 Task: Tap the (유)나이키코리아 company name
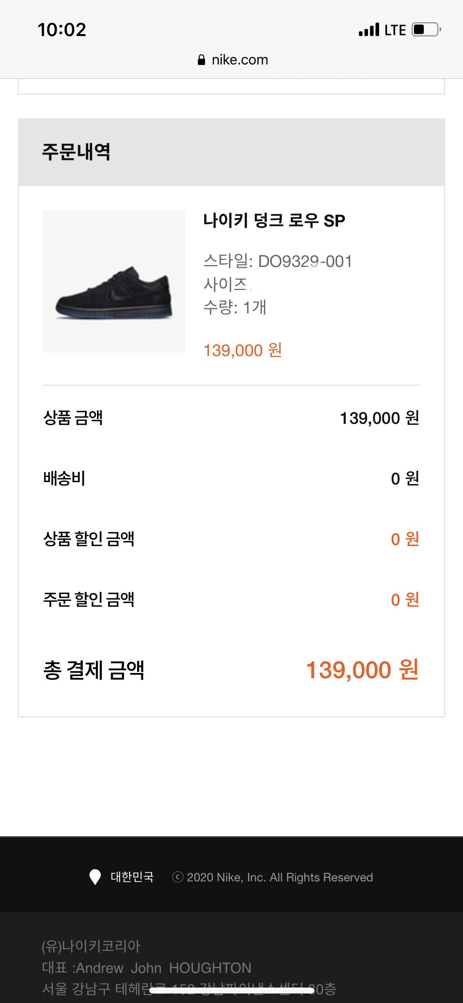[x=91, y=946]
